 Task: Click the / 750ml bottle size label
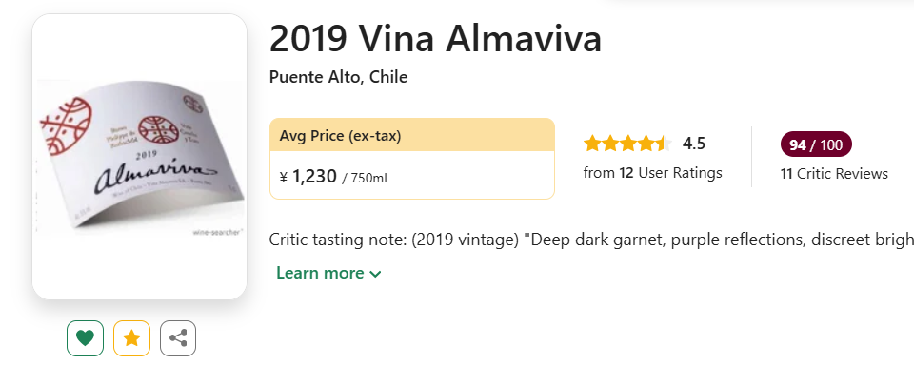[365, 178]
